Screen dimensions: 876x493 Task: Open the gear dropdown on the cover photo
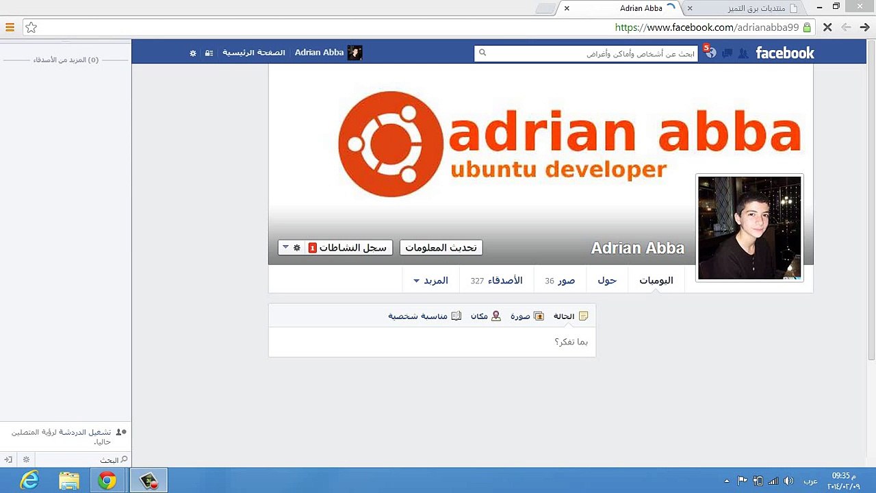(291, 248)
